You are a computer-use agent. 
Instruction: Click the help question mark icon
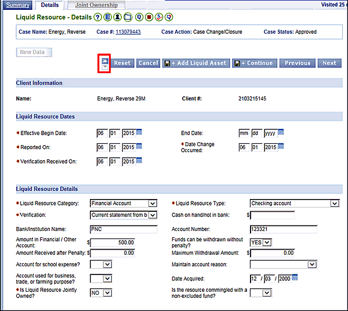click(98, 17)
